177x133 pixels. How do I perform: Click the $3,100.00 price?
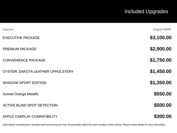coord(160,38)
